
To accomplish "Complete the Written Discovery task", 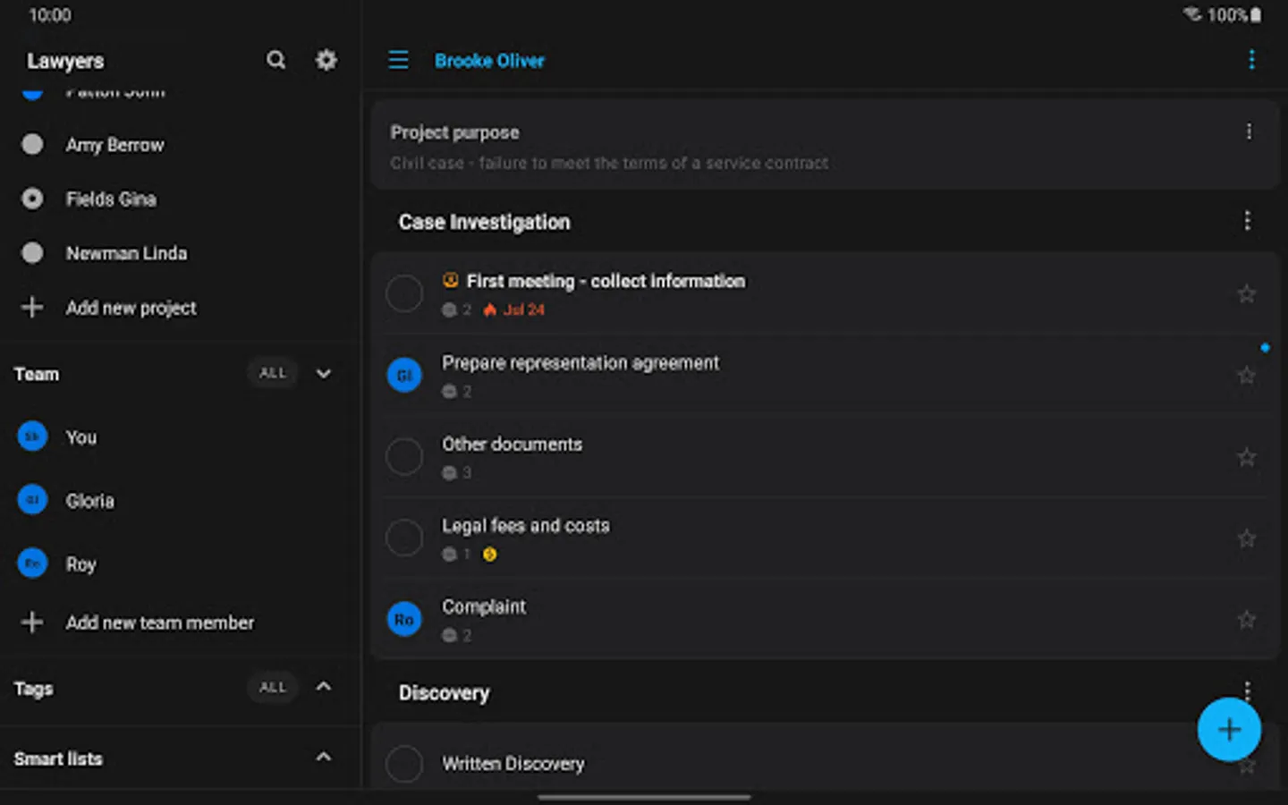I will click(404, 764).
